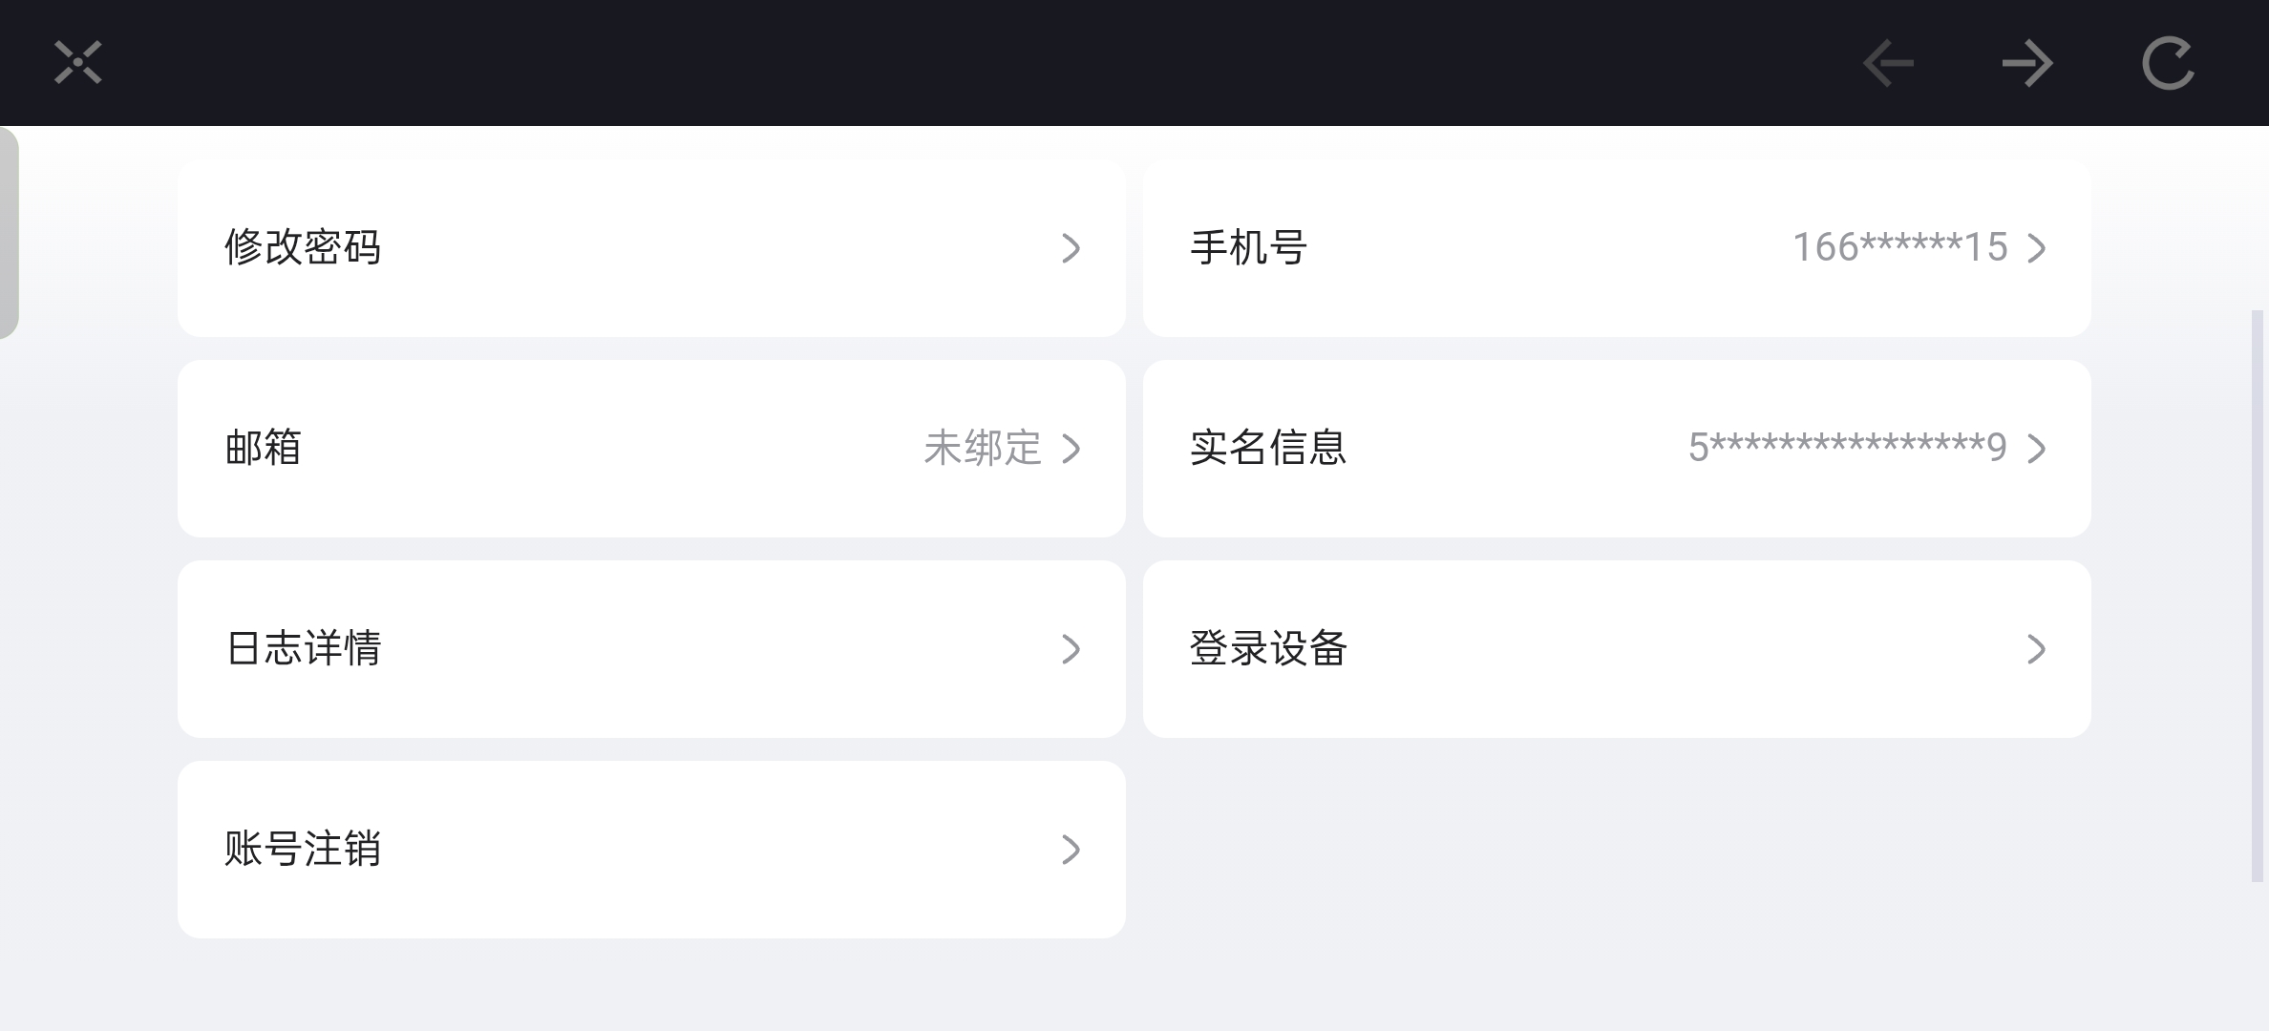Click the side drawer handle on left edge
Viewport: 2269px width, 1031px height.
pyautogui.click(x=9, y=233)
